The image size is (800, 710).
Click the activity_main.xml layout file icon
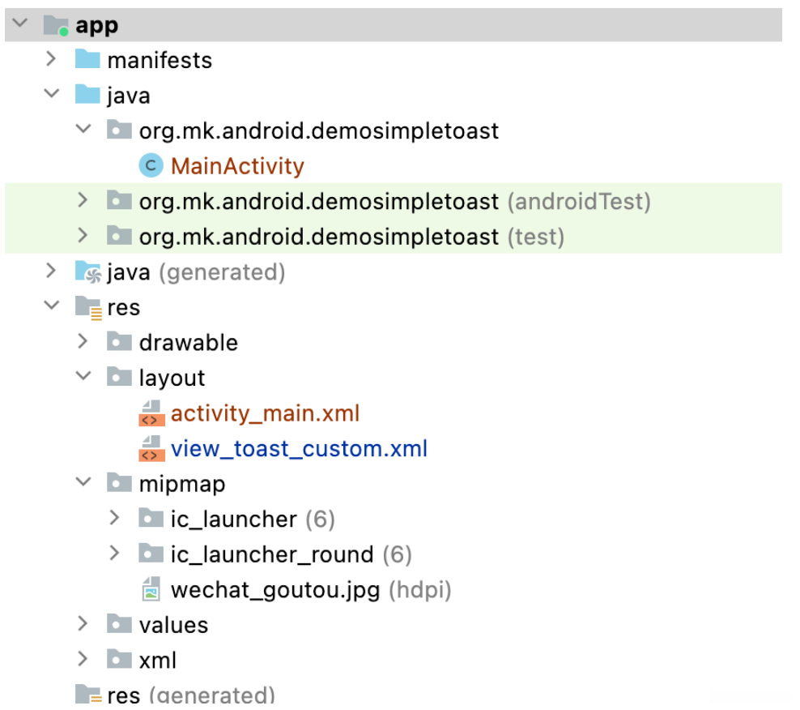click(x=151, y=413)
